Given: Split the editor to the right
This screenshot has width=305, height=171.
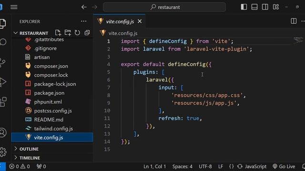Looking at the screenshot, I should [294, 21].
